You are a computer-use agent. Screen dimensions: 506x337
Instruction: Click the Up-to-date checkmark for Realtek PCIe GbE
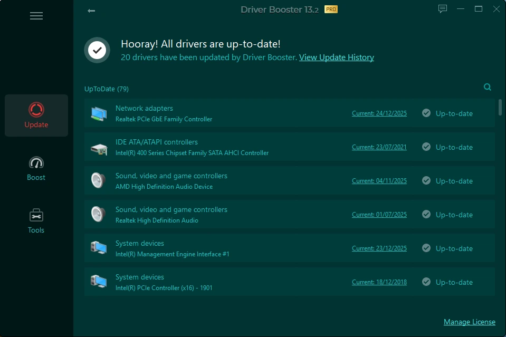(426, 113)
